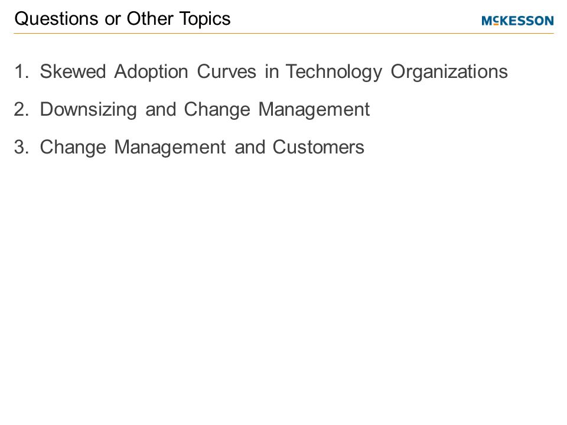
Task: Click the word 'Skewed' in item one
Action: (73, 71)
